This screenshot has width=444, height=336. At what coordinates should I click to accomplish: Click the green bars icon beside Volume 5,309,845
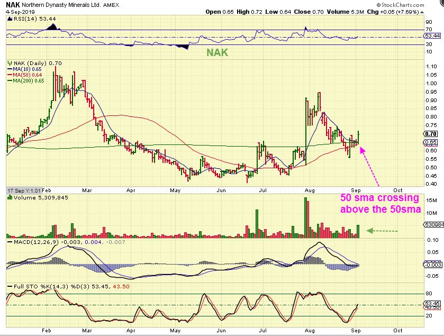[10, 197]
